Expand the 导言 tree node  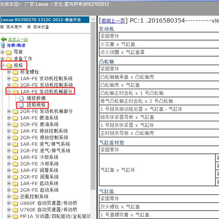pos(2,52)
